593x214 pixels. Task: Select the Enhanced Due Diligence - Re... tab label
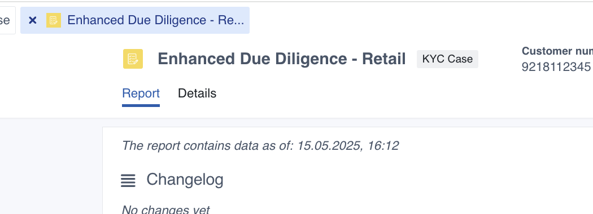pyautogui.click(x=155, y=20)
